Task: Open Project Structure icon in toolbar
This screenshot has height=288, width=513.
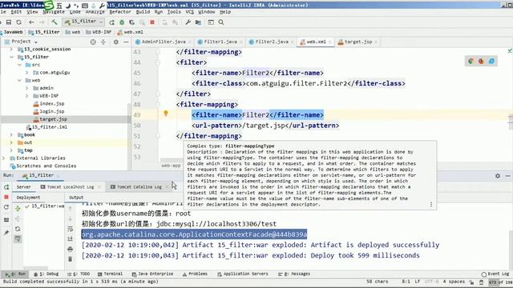Action: tap(198, 22)
